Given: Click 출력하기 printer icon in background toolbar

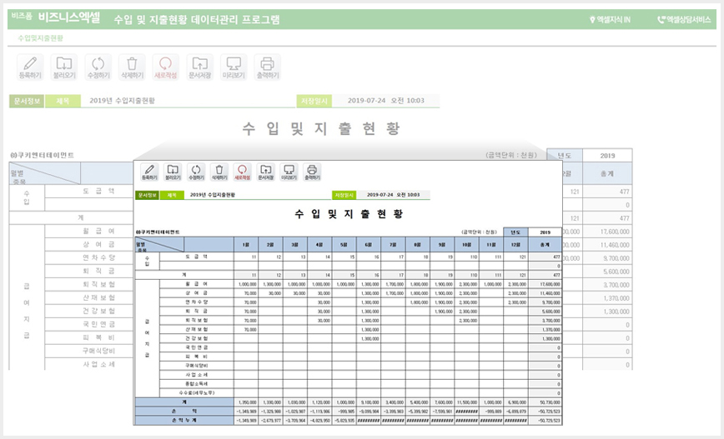Looking at the screenshot, I should [x=268, y=67].
